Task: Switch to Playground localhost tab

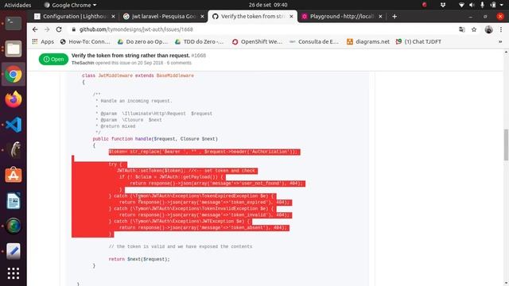Action: point(342,16)
